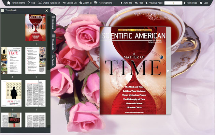Click the page number input field
This screenshot has width=215, height=135.
(x=173, y=3)
